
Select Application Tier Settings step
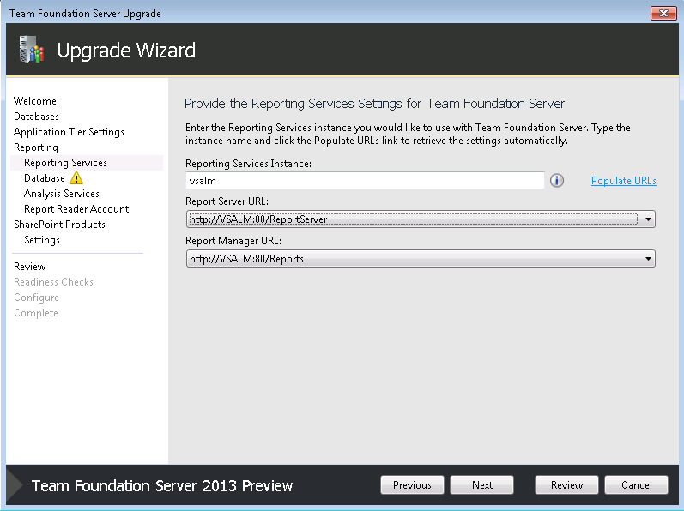[69, 132]
